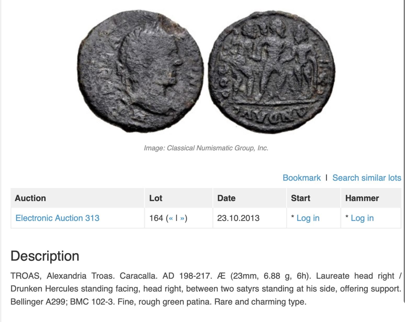Viewport: 405px width, 322px height.
Task: Click the coin obverse portrait image
Action: click(141, 71)
